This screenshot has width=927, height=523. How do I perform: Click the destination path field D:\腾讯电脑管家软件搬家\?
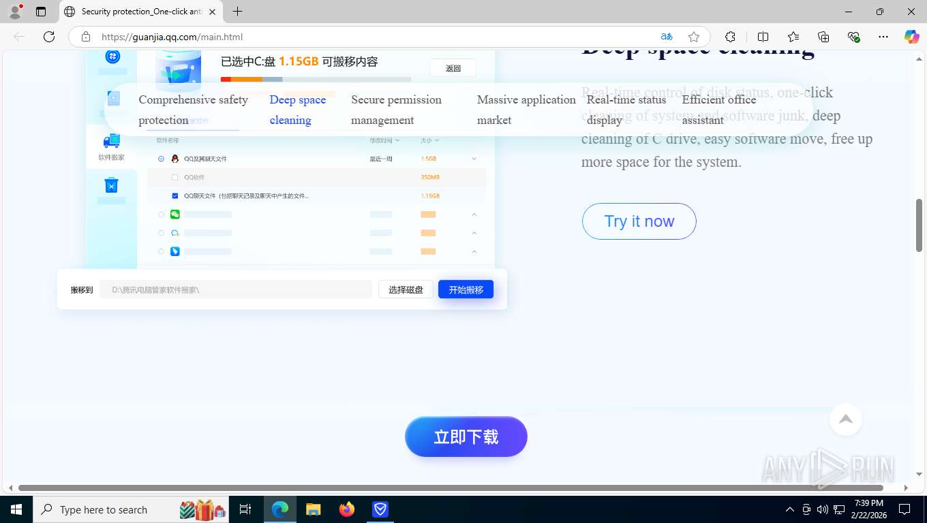[x=236, y=289]
